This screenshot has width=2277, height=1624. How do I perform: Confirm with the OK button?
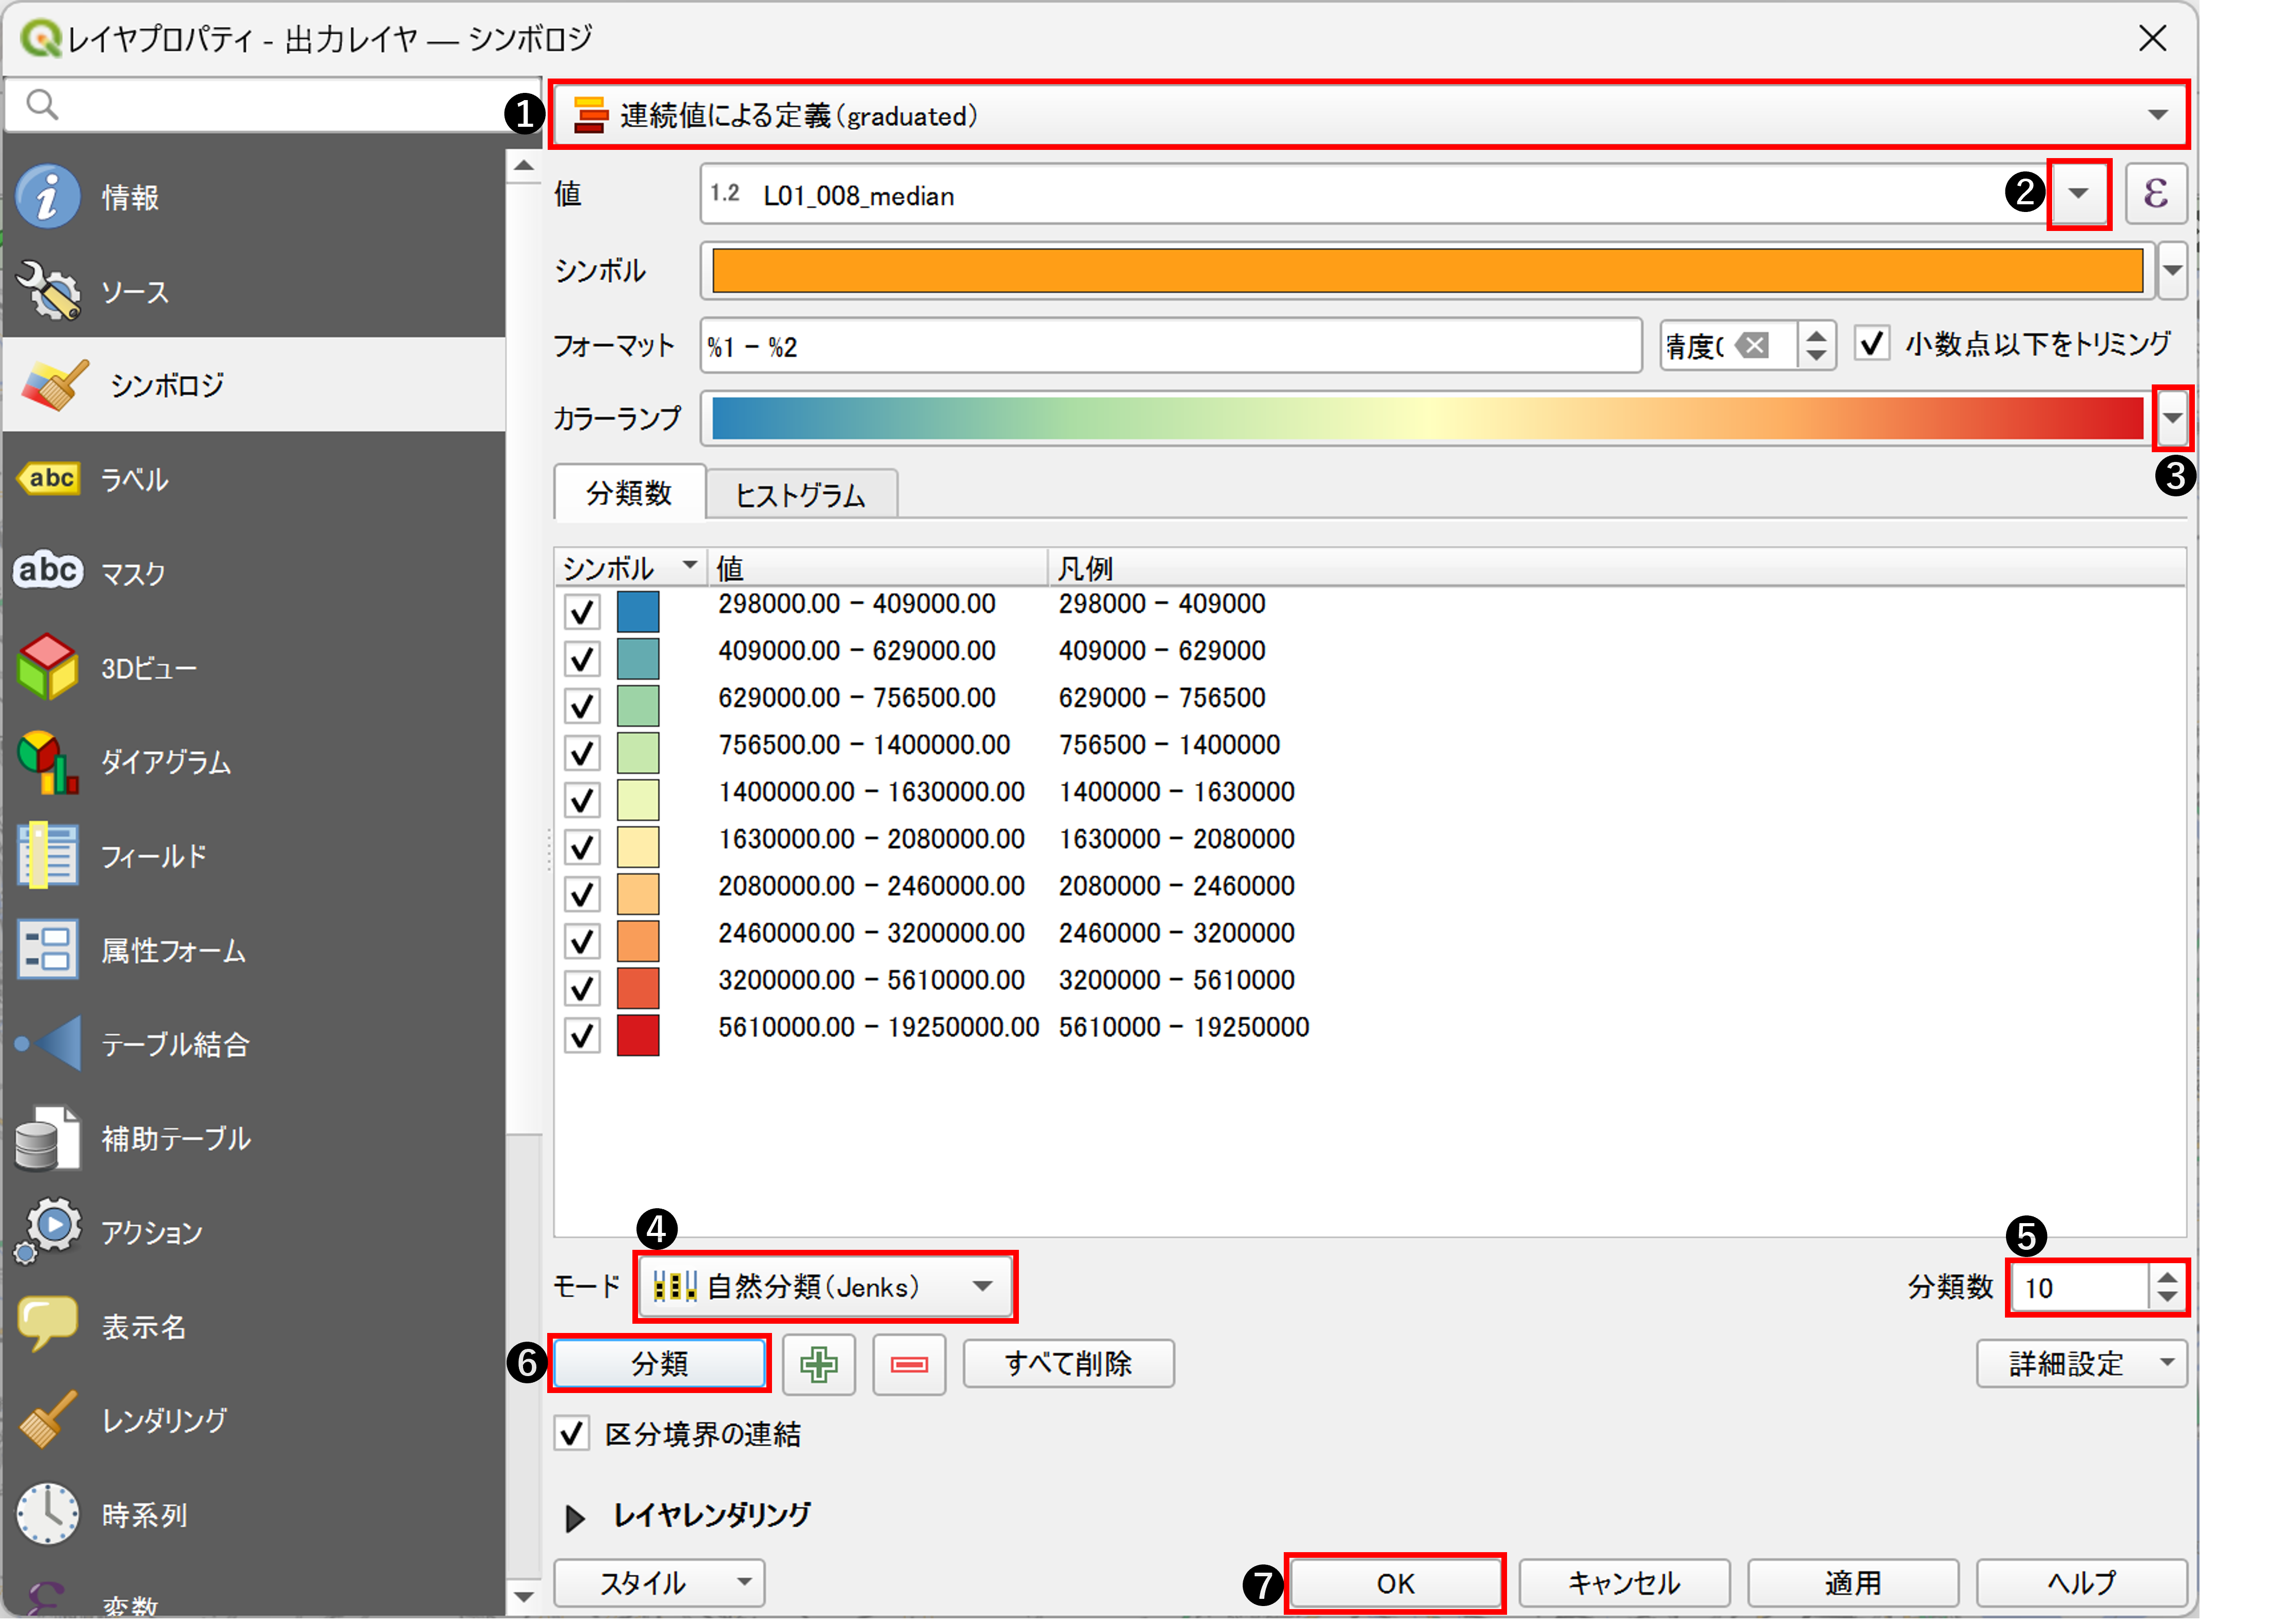tap(1395, 1582)
